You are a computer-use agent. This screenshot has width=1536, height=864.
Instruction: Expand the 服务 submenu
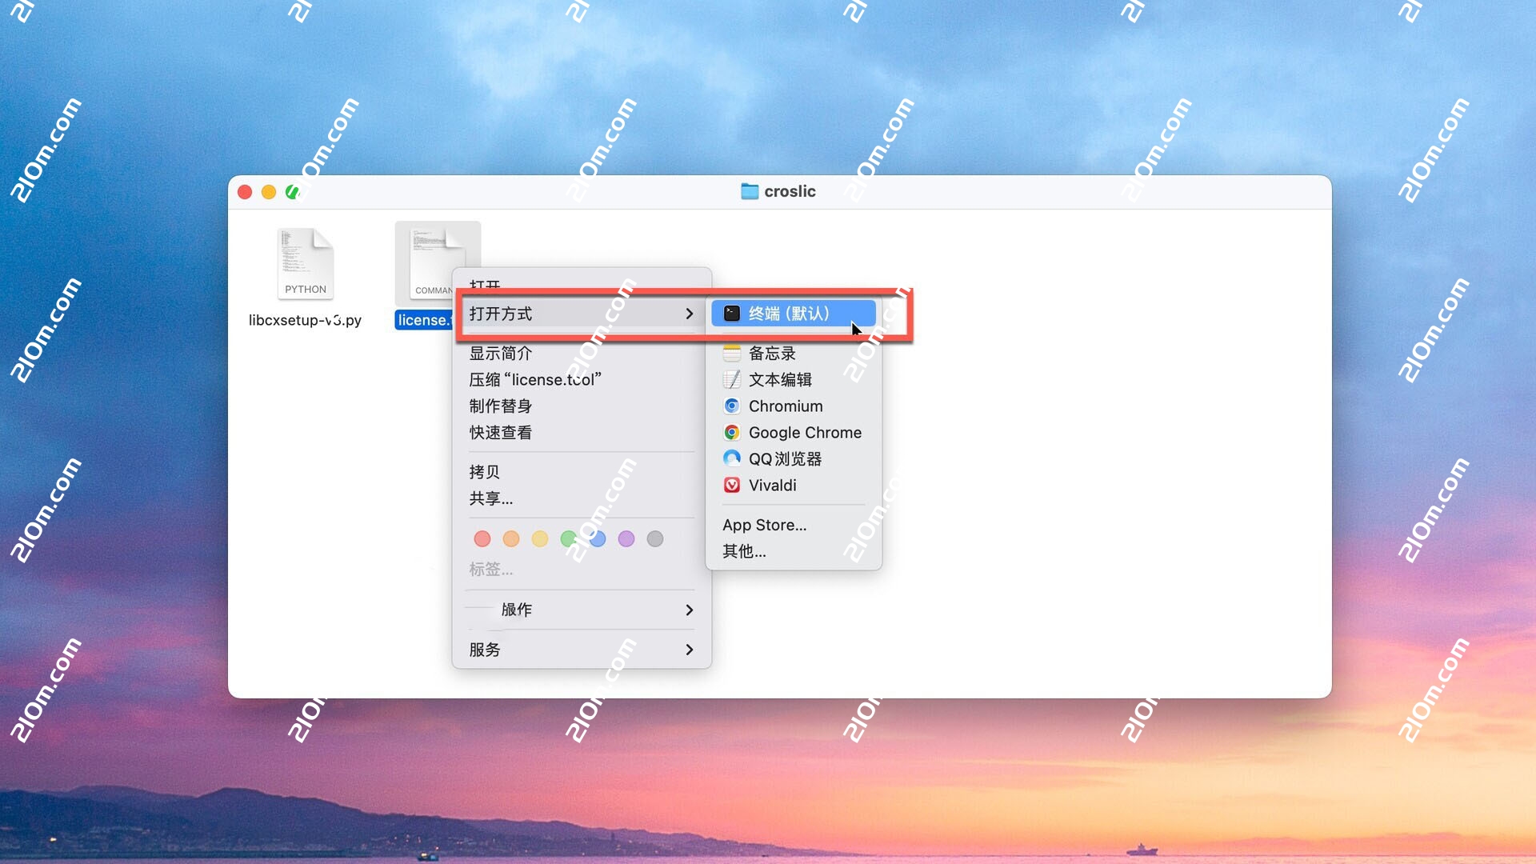[689, 650]
